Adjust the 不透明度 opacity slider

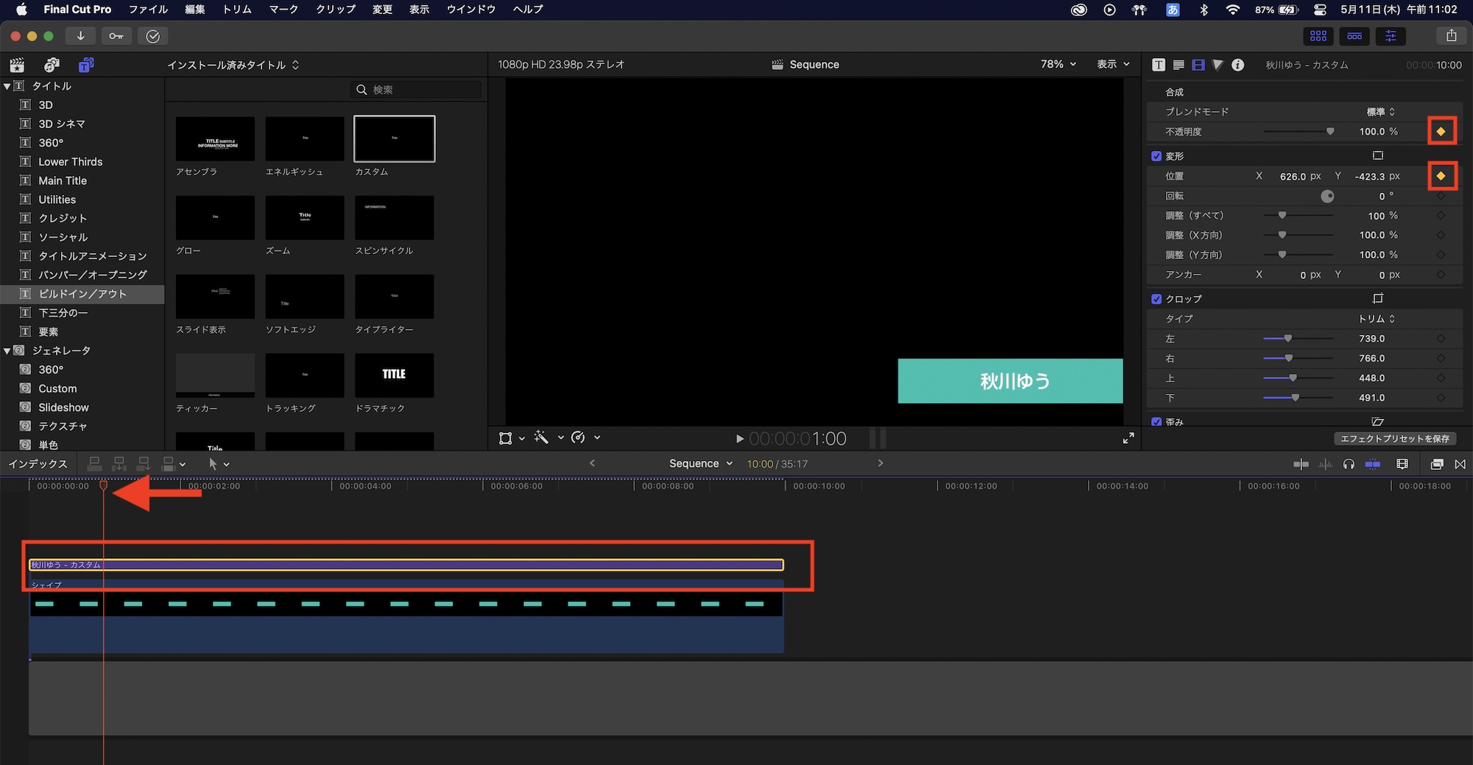tap(1329, 132)
